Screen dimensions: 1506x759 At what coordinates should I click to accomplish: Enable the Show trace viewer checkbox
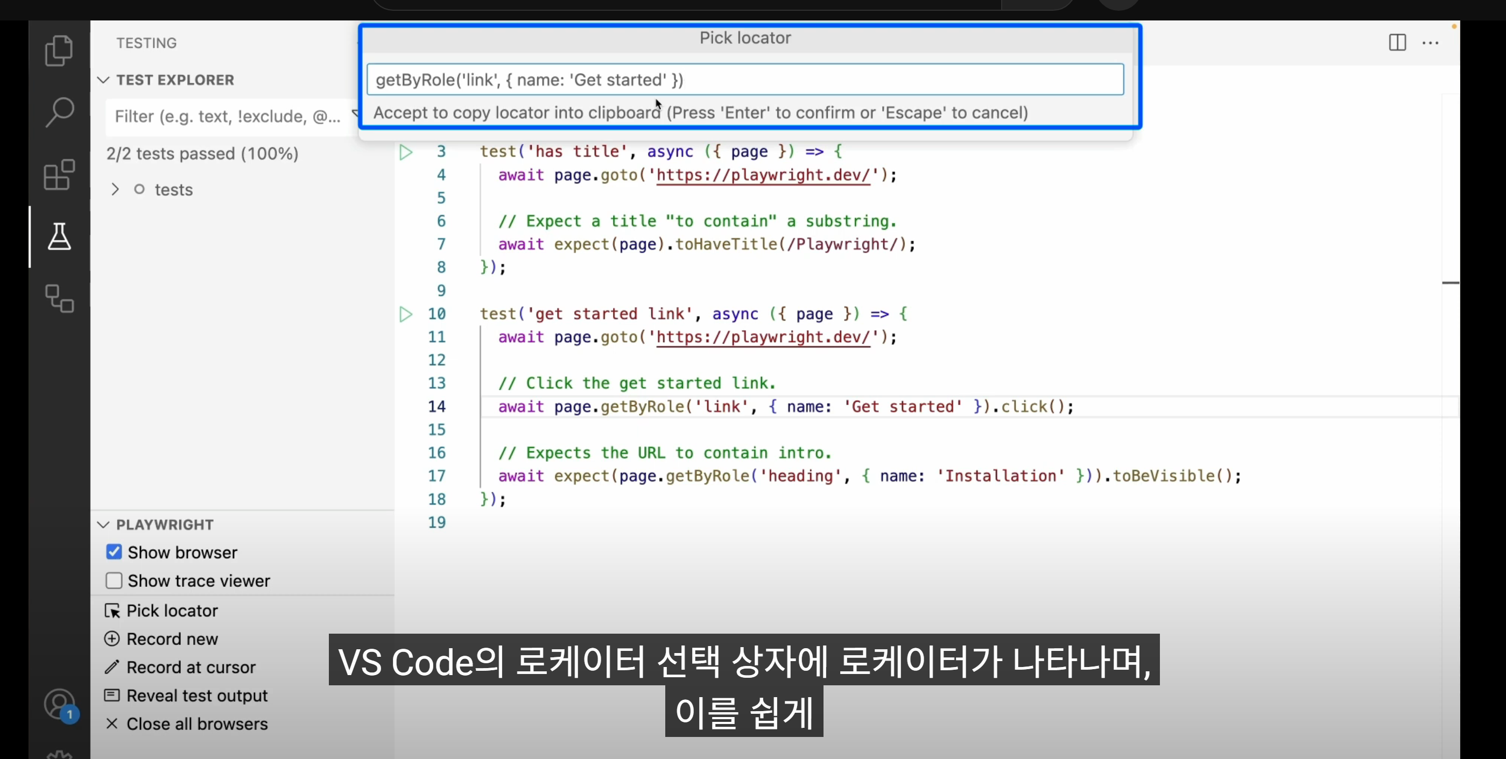(x=114, y=581)
